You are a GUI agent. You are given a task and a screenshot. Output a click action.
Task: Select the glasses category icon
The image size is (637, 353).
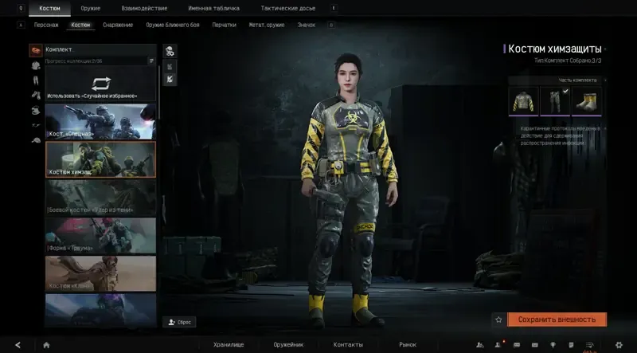(x=36, y=125)
